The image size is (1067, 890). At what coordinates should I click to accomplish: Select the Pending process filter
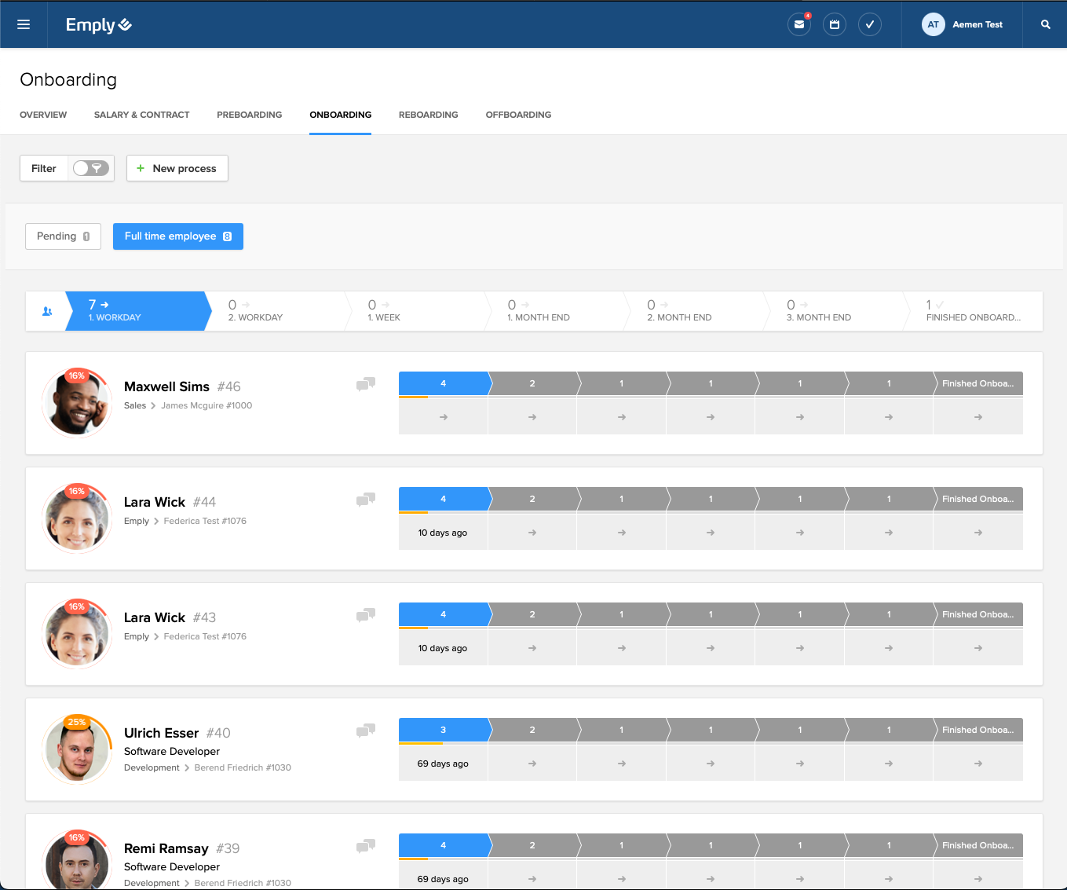tap(63, 236)
